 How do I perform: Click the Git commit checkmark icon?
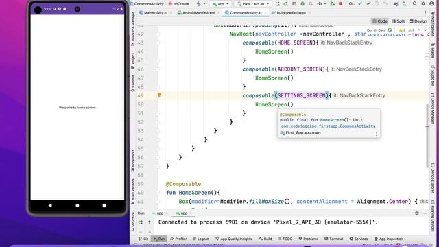(368, 4)
